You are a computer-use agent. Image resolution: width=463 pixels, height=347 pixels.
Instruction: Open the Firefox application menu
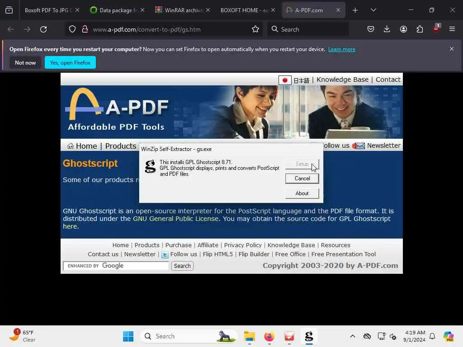[x=452, y=29]
